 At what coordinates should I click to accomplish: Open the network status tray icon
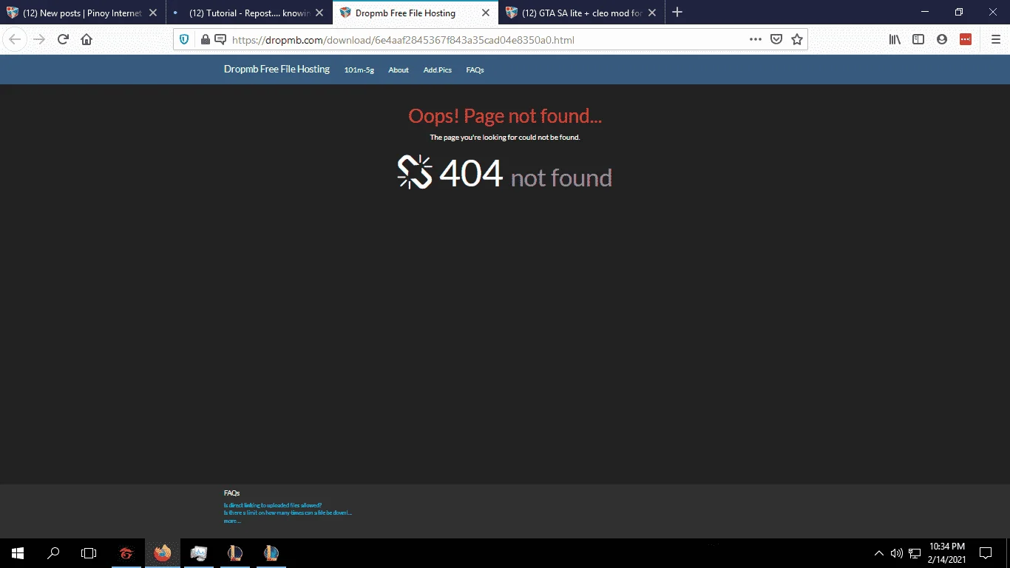pyautogui.click(x=914, y=553)
